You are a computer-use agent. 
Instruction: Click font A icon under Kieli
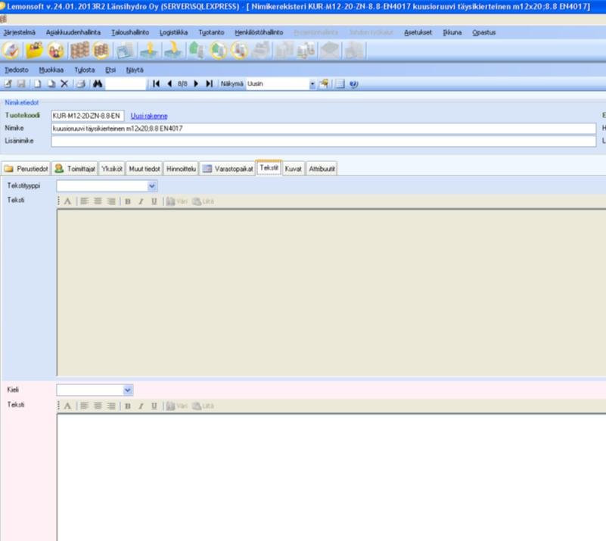click(67, 406)
